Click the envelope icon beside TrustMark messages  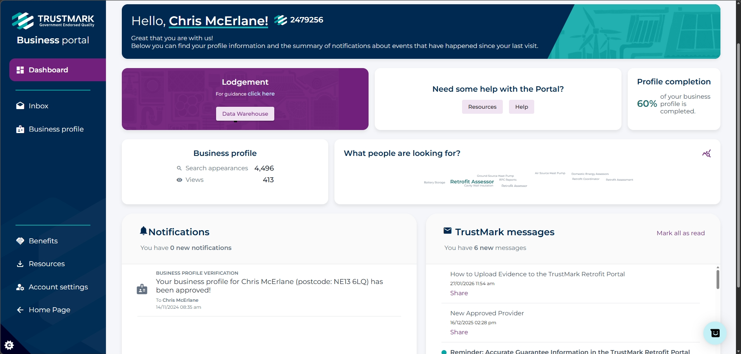(x=447, y=231)
